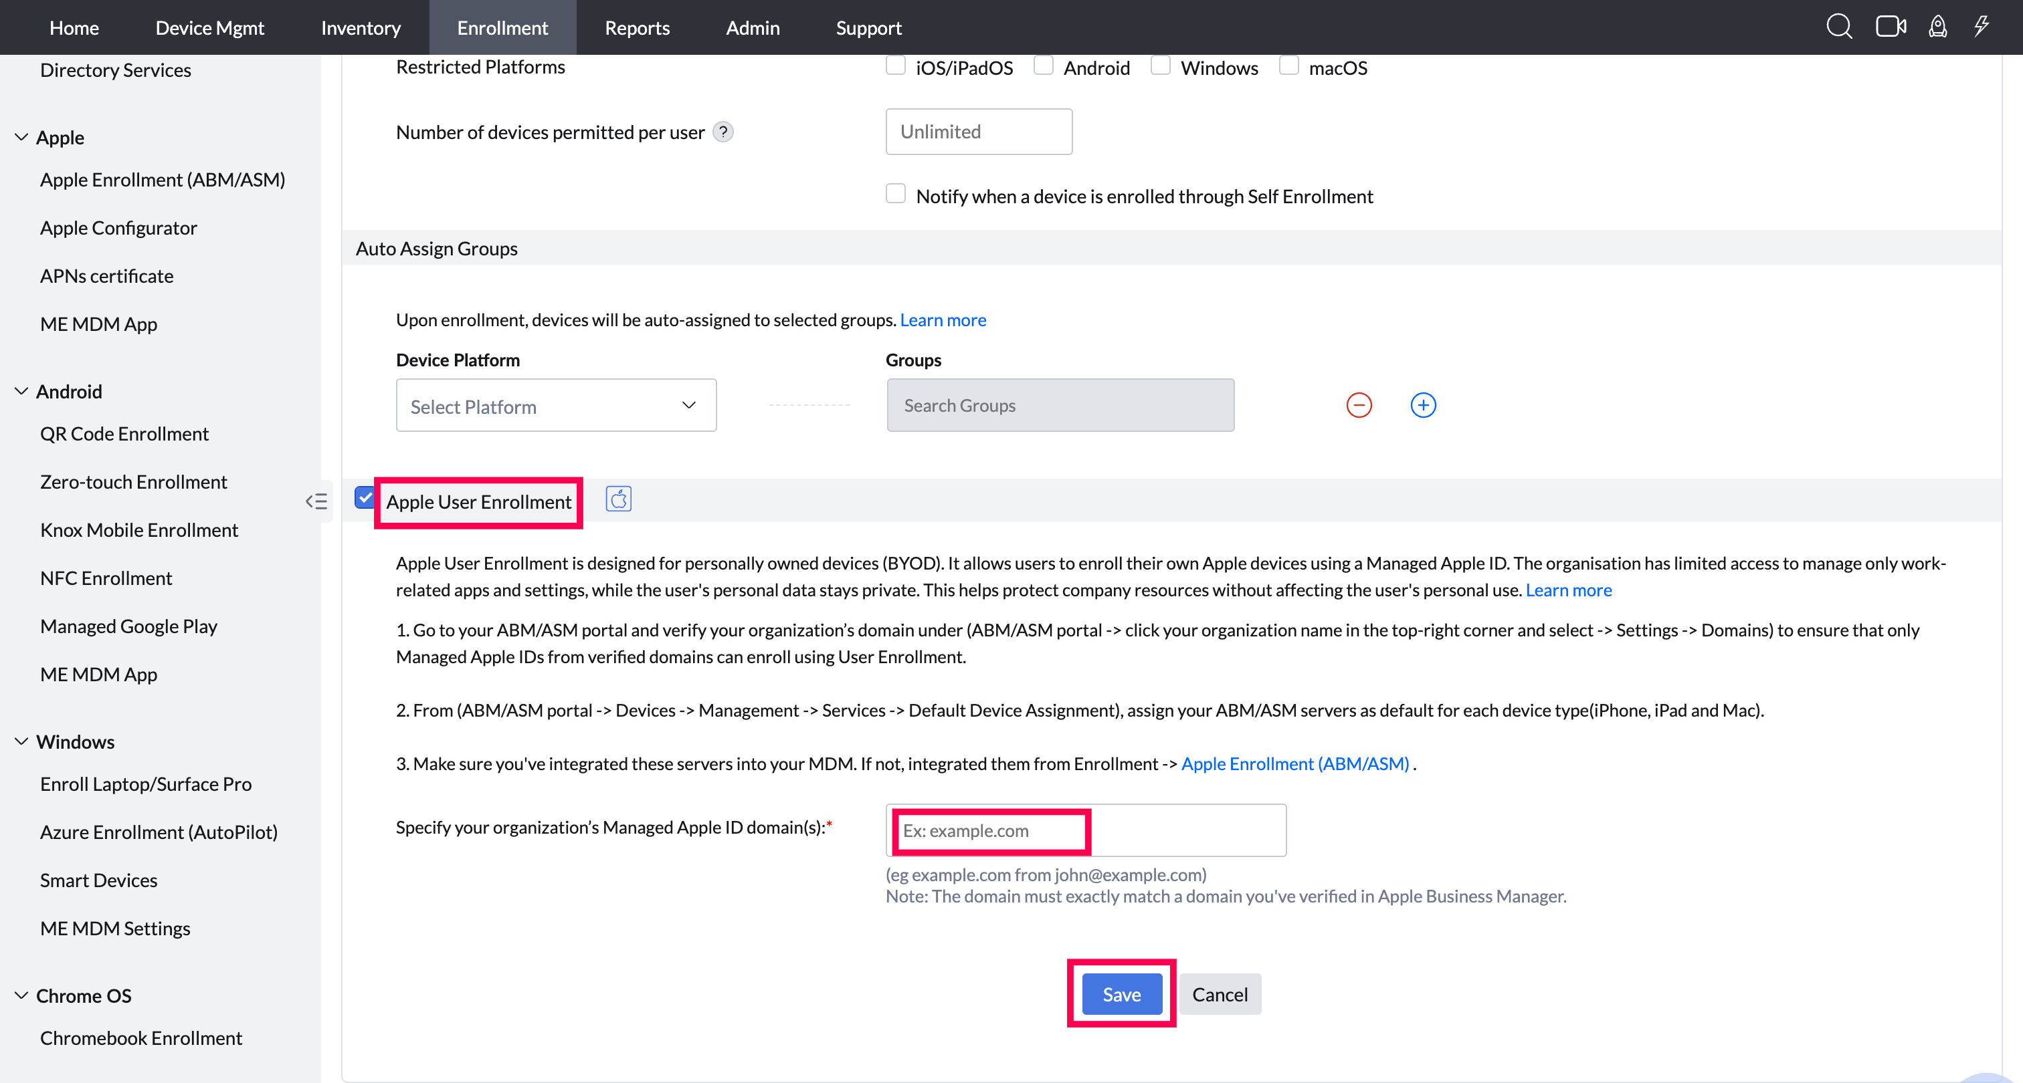The image size is (2023, 1083).
Task: Enable notify on Self Enrollment checkbox
Action: point(895,193)
